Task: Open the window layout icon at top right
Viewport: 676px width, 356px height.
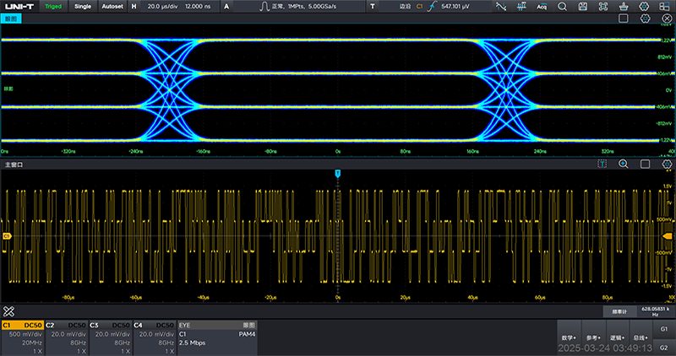Action: 664,7
